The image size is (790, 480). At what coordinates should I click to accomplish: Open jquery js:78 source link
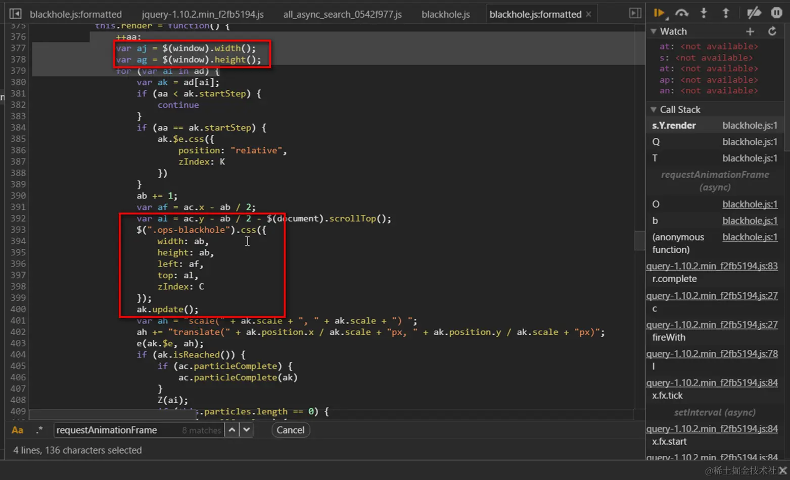point(712,354)
